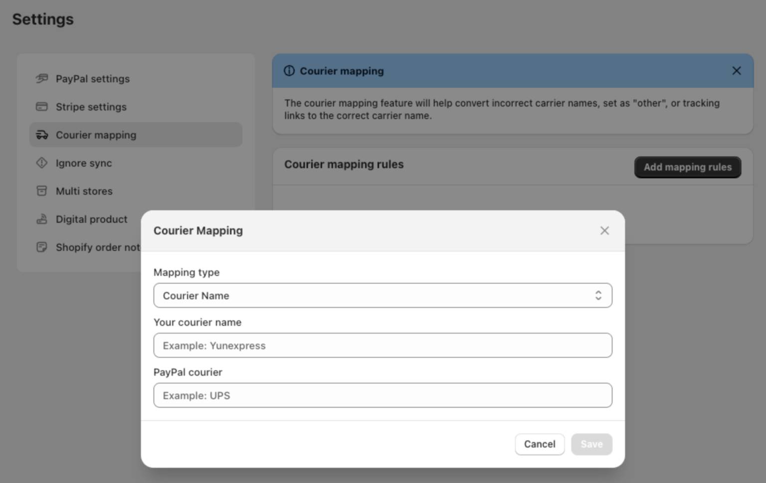Click the Ignore sync diamond alert icon
Screen dimensions: 766x483
click(42, 163)
